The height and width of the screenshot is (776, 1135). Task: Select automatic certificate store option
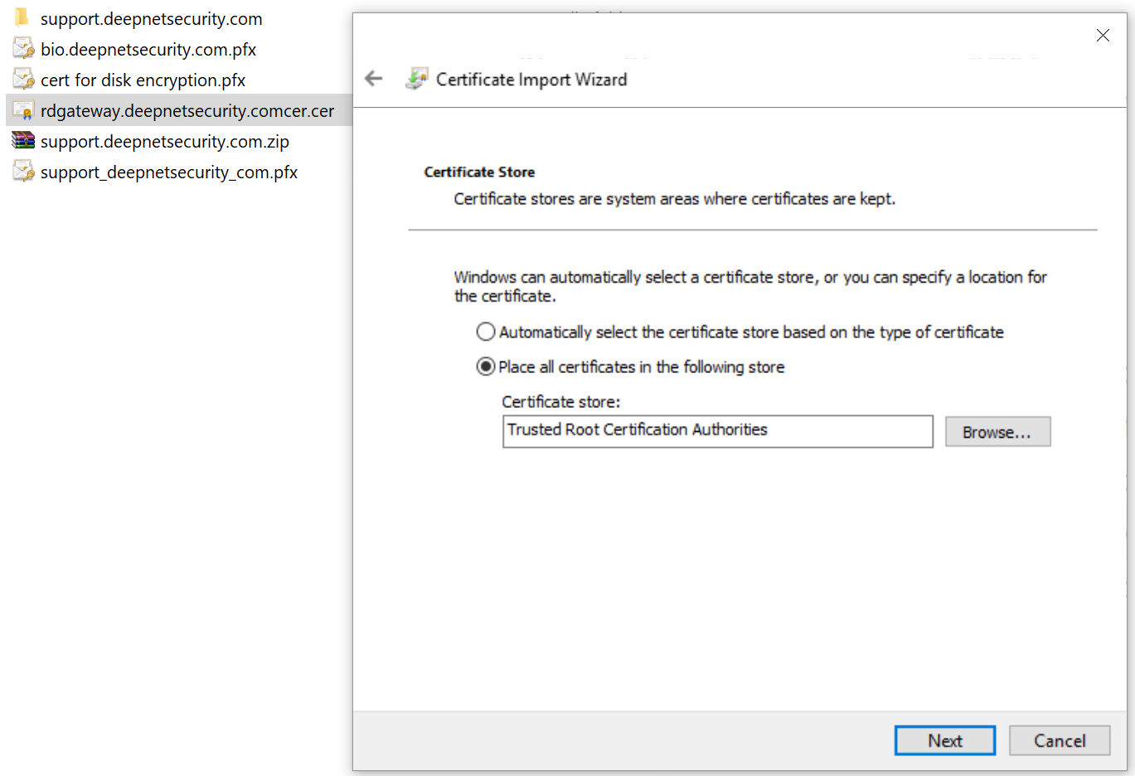point(486,332)
